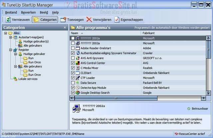Enable Data Secure checkbox
213x138 pixels.
(x=73, y=83)
